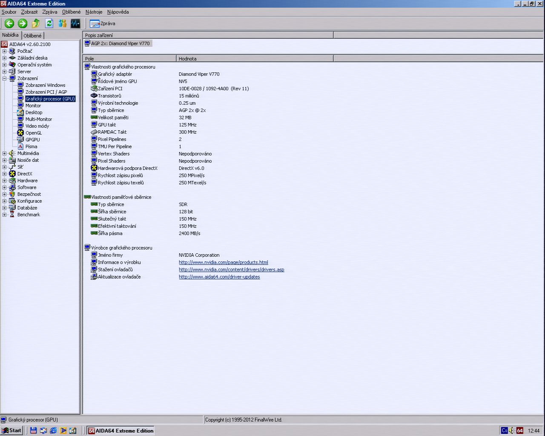Select Zobrazení Windows in the tree

[45, 85]
